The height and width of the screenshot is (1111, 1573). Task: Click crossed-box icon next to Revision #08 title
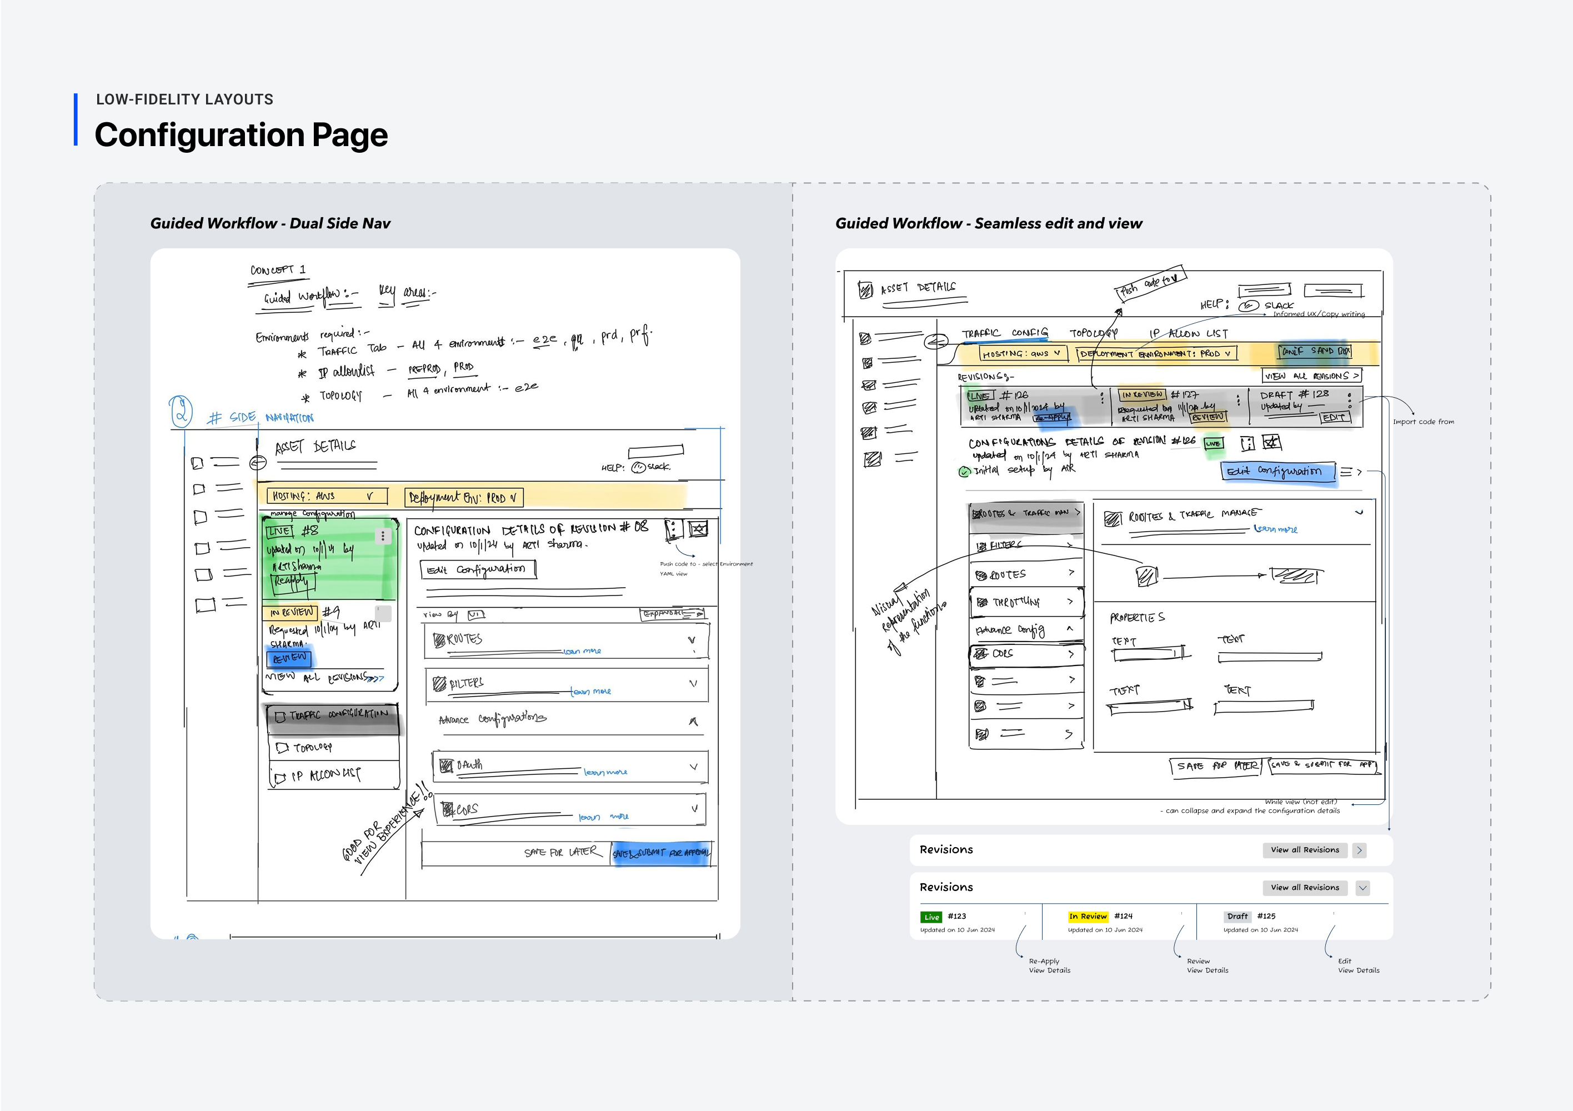click(x=698, y=528)
